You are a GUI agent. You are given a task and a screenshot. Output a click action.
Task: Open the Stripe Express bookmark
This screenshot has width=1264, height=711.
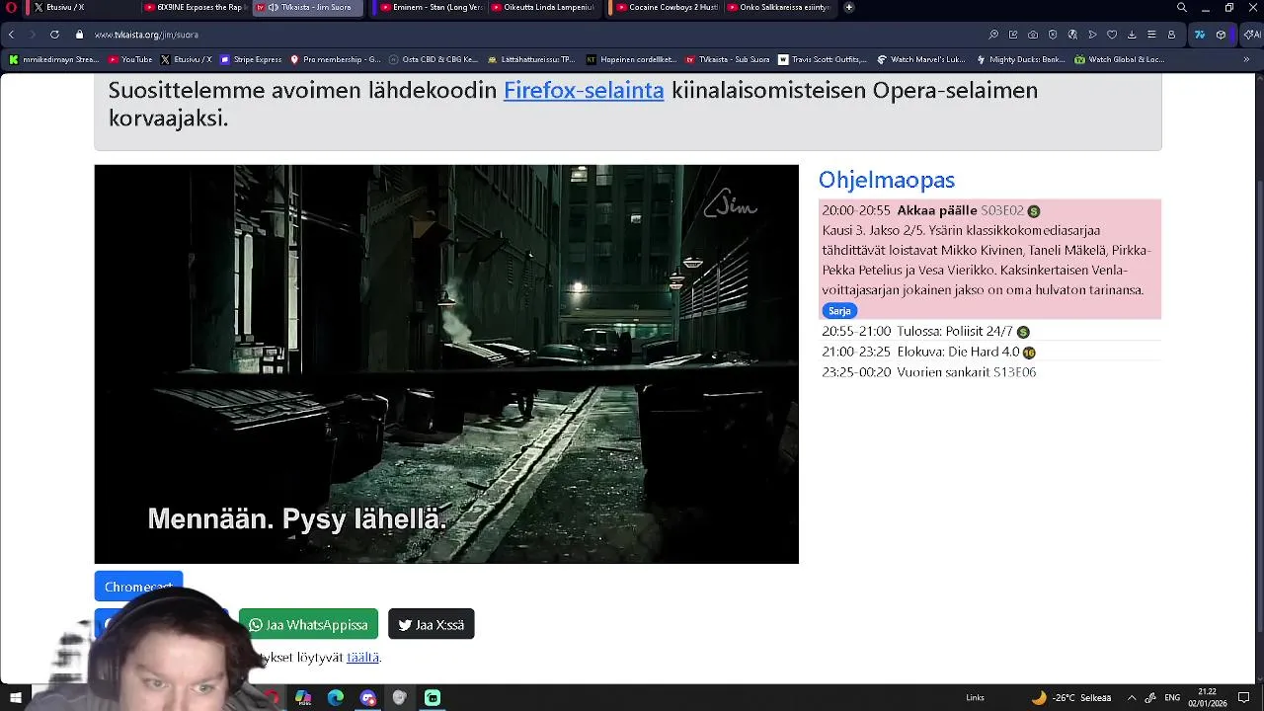point(252,59)
